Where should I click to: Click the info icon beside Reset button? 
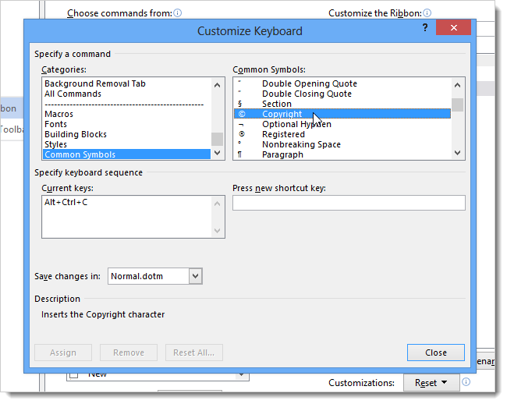(466, 382)
